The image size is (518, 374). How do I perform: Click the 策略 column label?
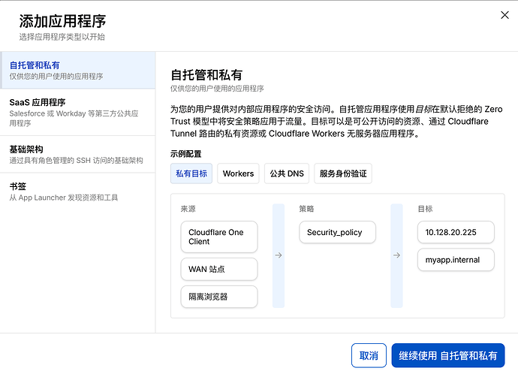(x=306, y=209)
